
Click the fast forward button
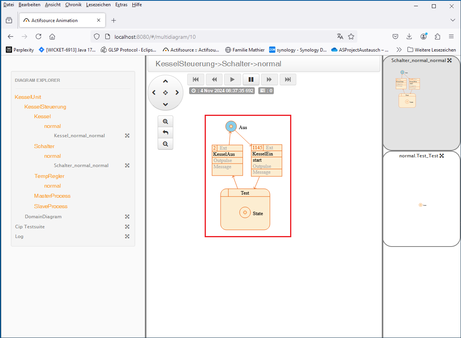click(x=269, y=79)
